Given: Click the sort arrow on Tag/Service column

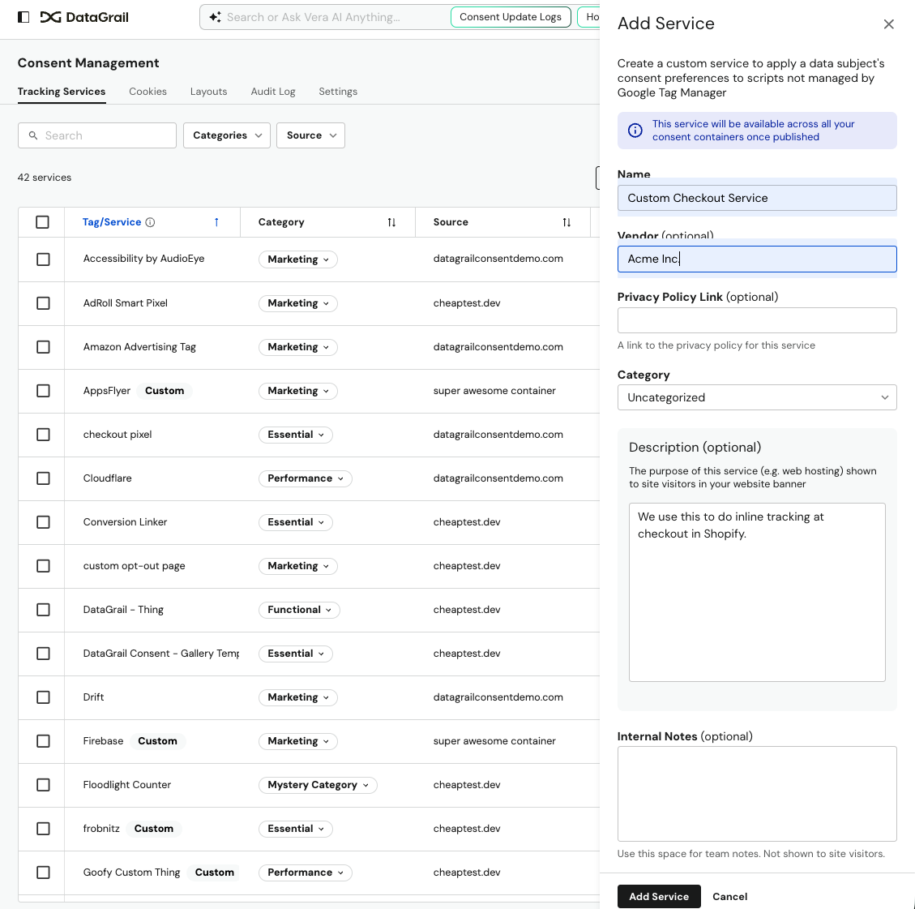Looking at the screenshot, I should pyautogui.click(x=216, y=221).
